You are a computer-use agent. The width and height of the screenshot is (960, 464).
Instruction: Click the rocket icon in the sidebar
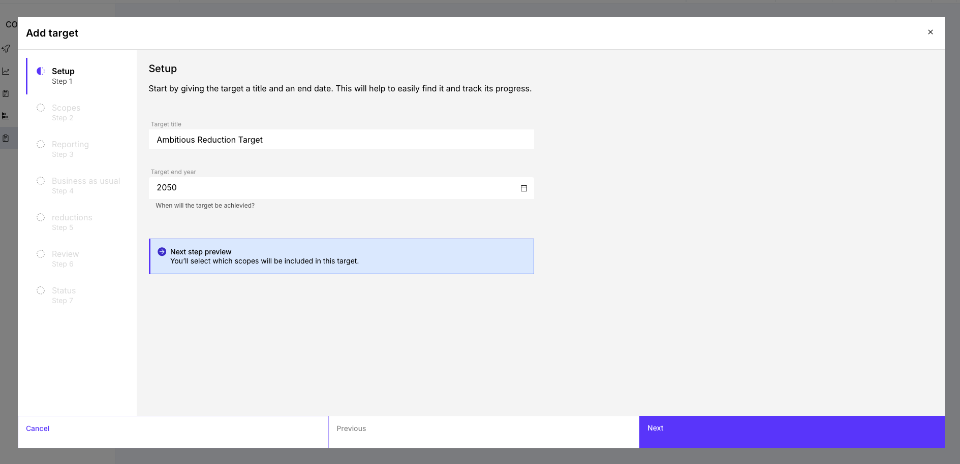point(6,49)
